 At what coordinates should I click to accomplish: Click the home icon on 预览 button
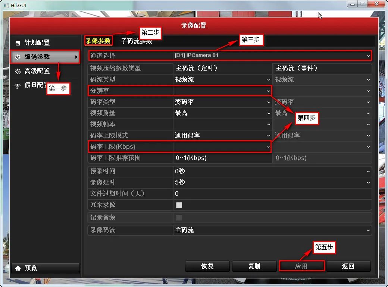click(18, 268)
